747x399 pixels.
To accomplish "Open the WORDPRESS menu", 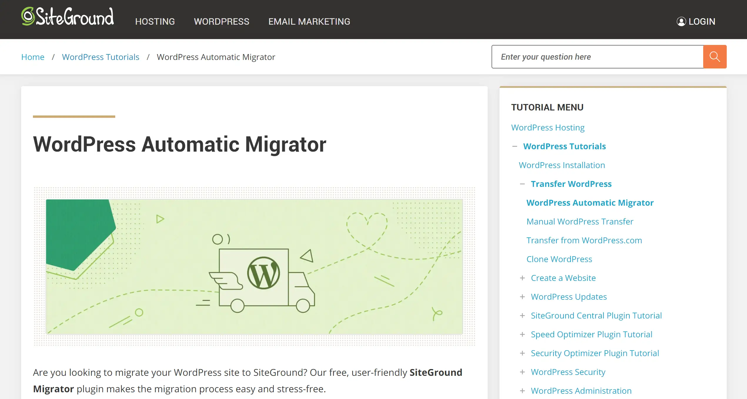I will pos(221,21).
